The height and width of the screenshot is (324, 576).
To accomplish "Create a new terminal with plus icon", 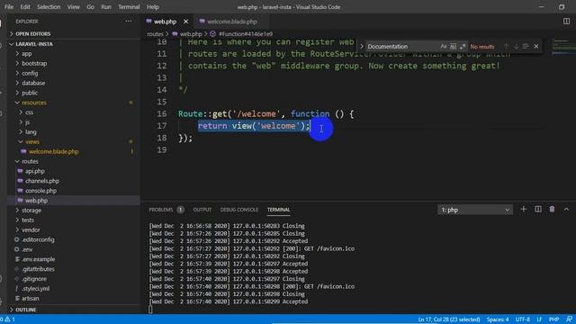I will (x=524, y=210).
